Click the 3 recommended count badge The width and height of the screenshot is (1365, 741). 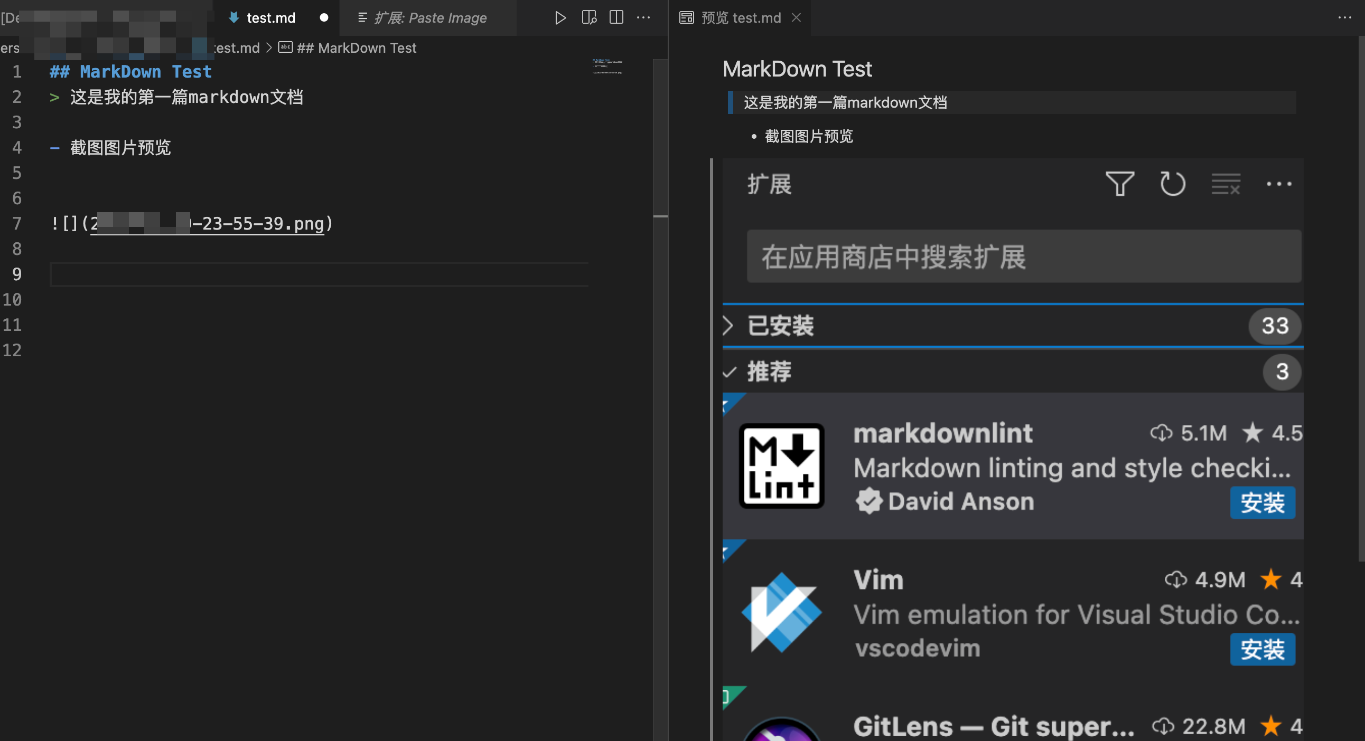1282,372
